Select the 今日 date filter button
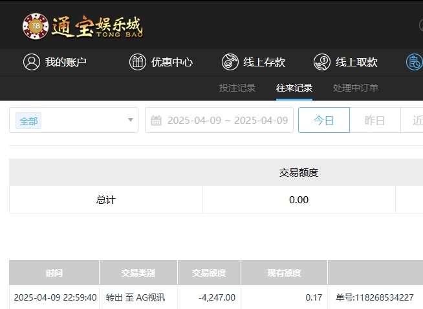The height and width of the screenshot is (309, 423). (324, 120)
